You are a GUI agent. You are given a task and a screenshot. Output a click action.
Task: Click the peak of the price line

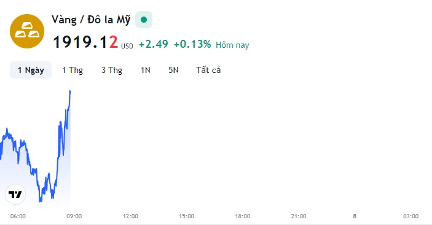70,91
